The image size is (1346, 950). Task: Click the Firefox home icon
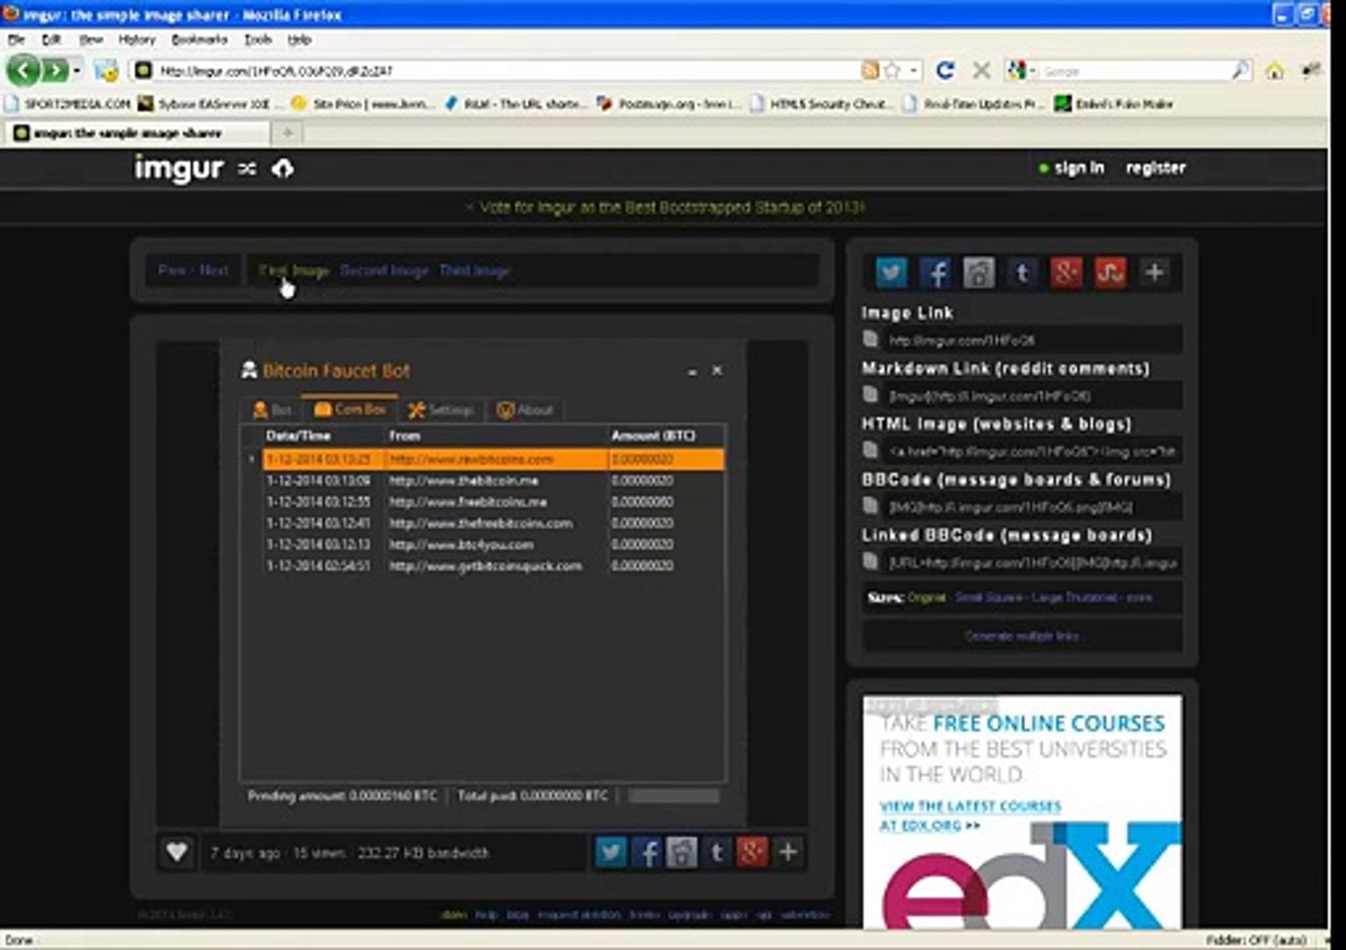coord(1275,70)
